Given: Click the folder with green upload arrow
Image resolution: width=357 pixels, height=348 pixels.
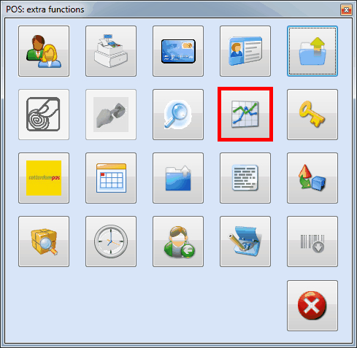Looking at the screenshot, I should (312, 51).
